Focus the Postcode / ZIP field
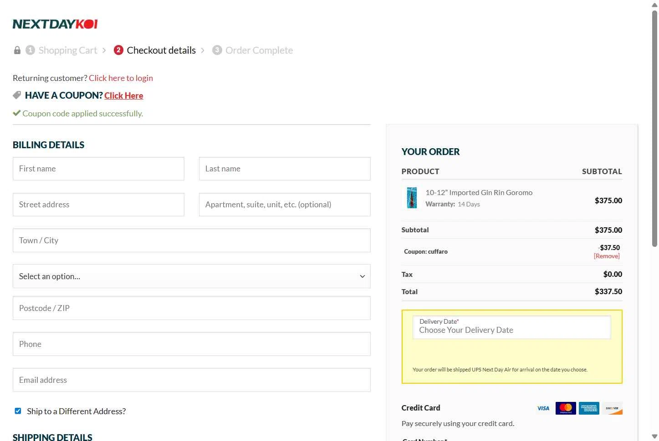The width and height of the screenshot is (659, 441). coord(192,308)
